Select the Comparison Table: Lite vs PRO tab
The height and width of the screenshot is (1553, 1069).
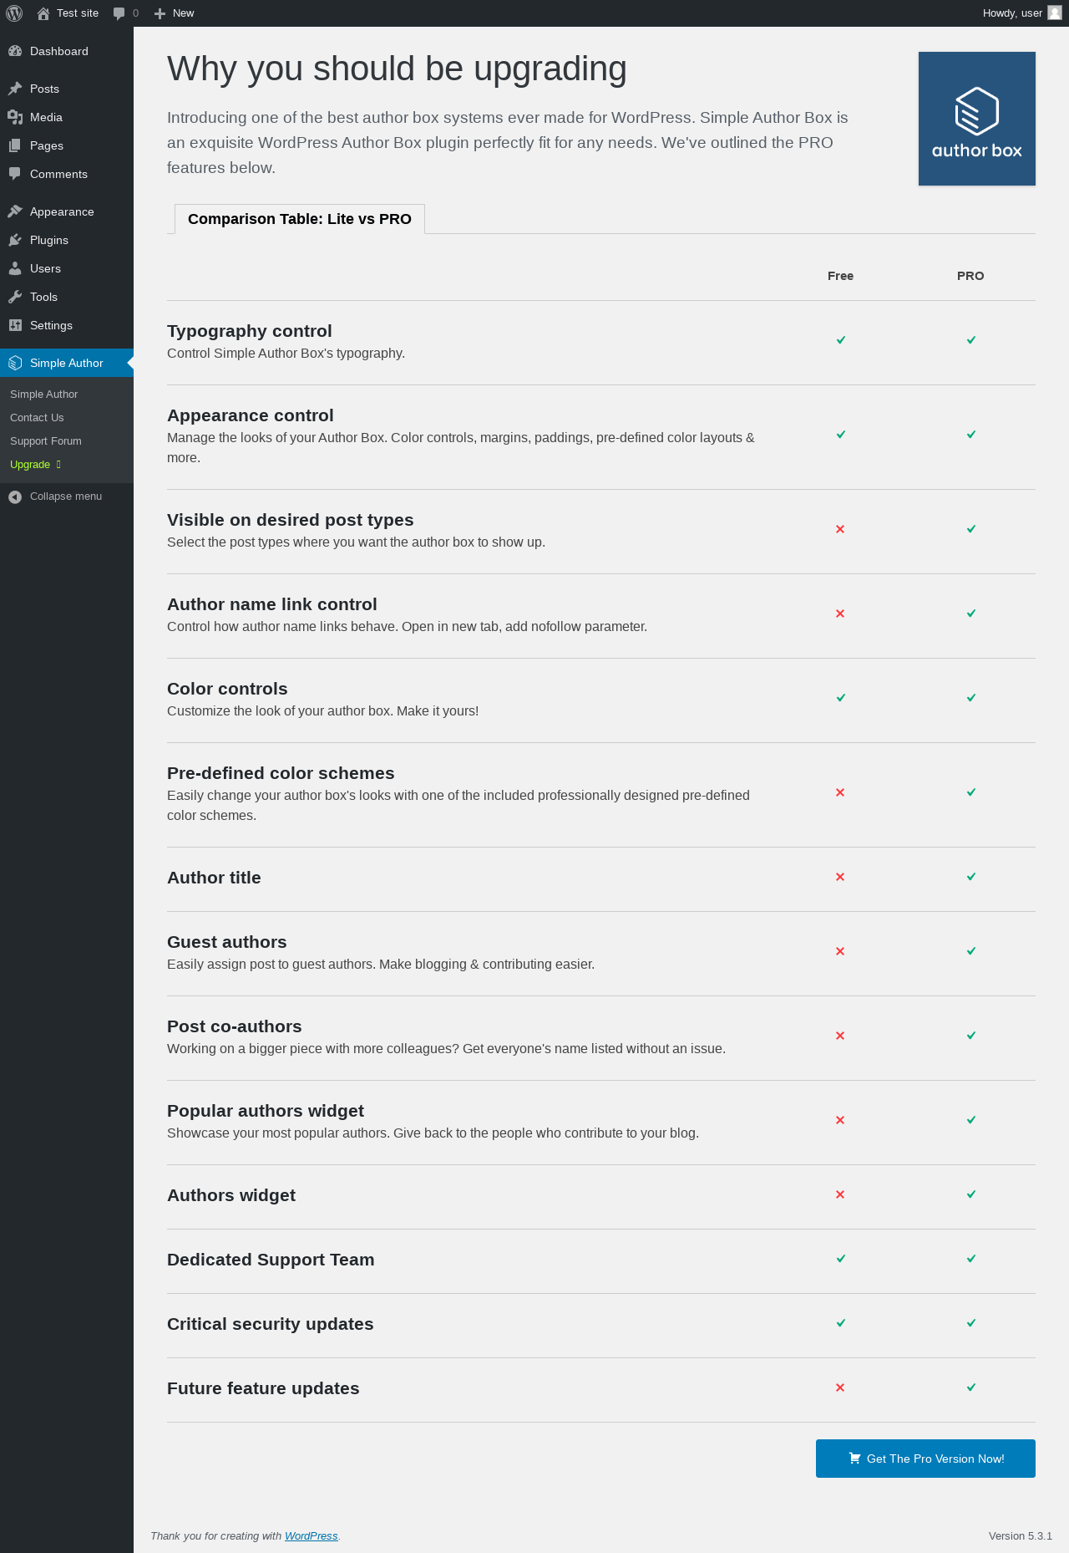300,219
